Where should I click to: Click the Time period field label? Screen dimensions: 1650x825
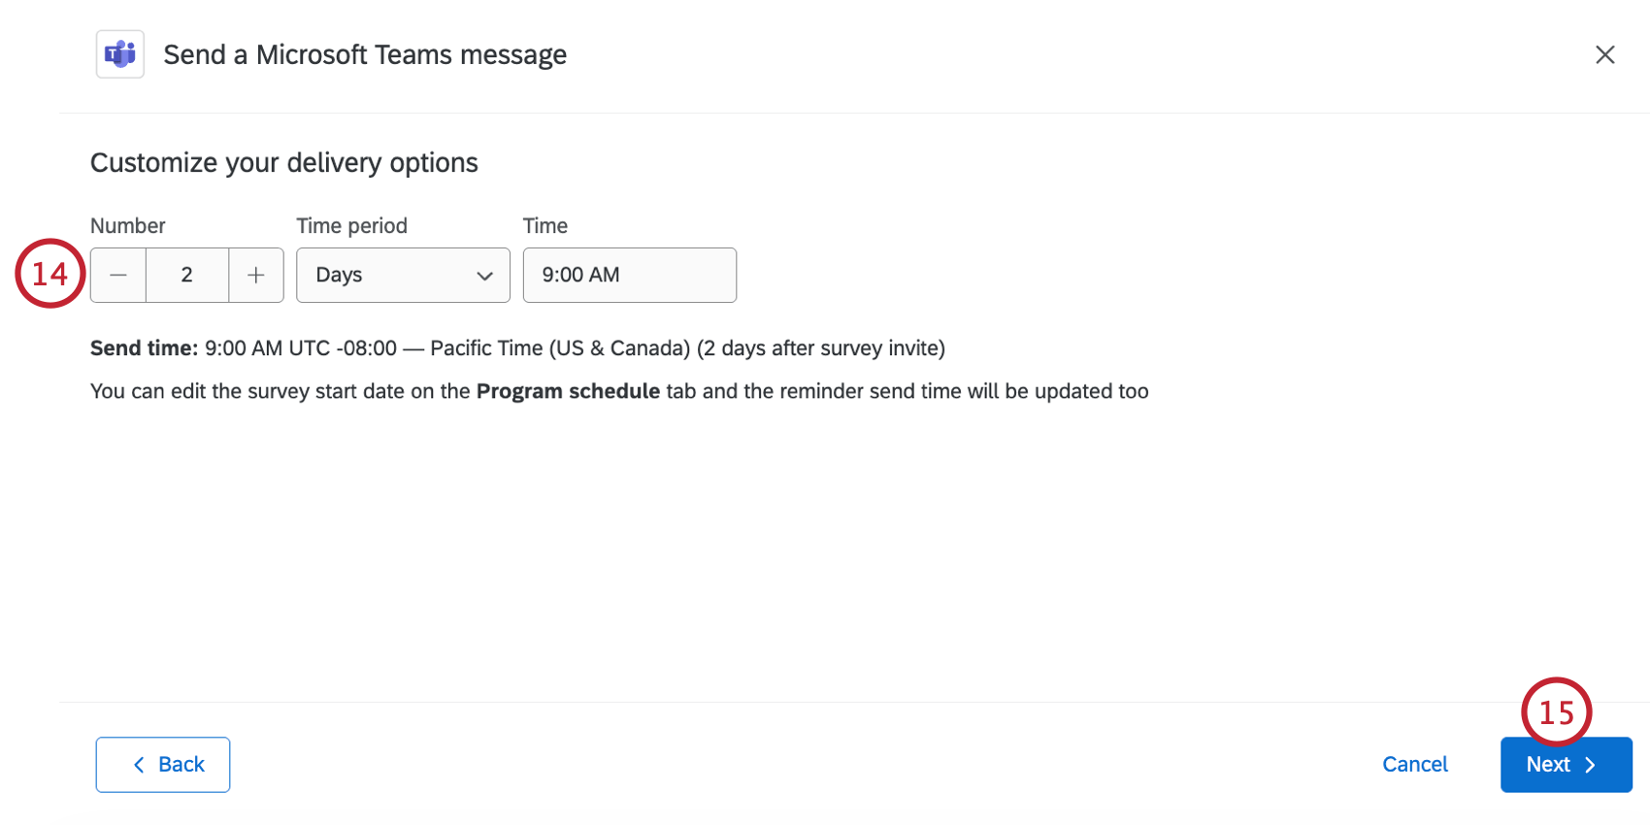click(351, 226)
